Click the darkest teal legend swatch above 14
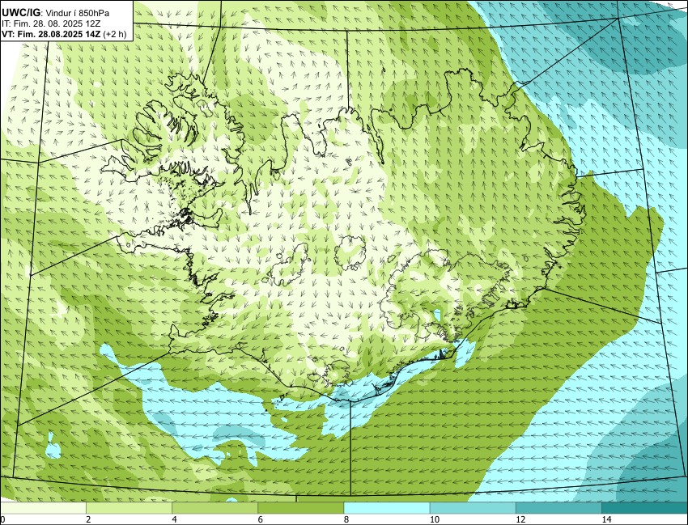The image size is (688, 525). point(645,508)
